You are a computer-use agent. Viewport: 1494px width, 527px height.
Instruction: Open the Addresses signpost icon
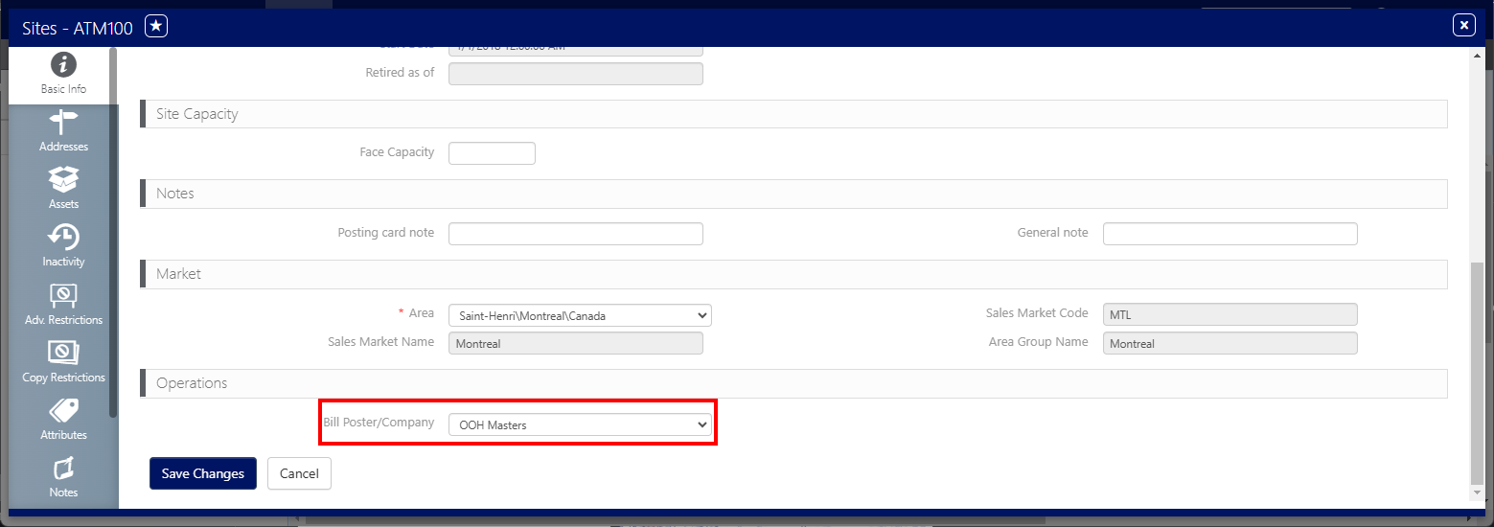(63, 123)
